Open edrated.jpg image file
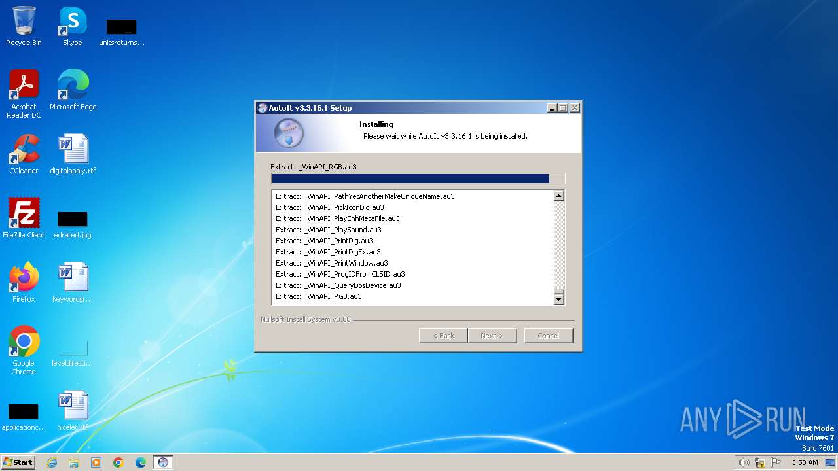Image resolution: width=838 pixels, height=471 pixels. [73, 224]
